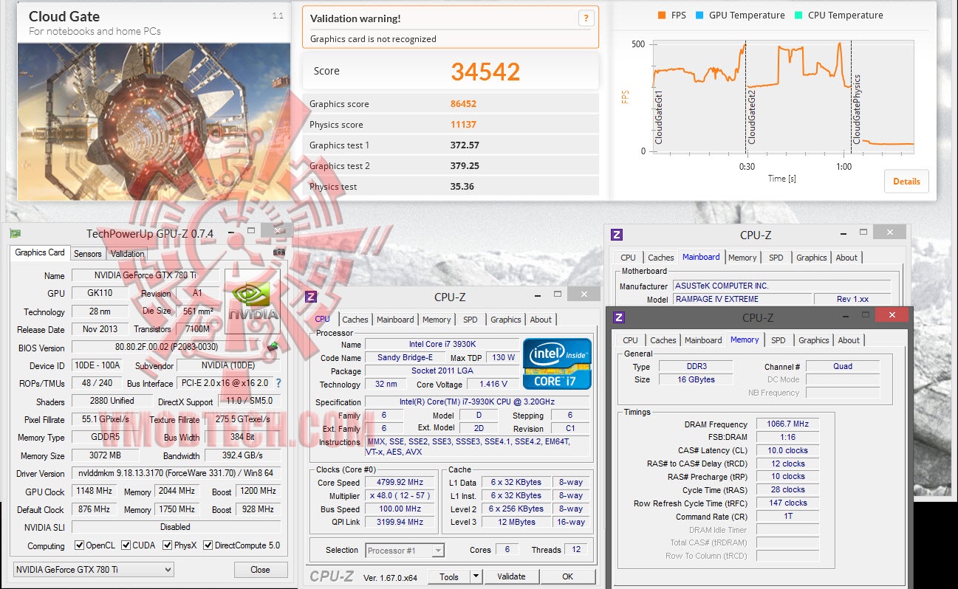This screenshot has width=958, height=589.
Task: Click the GPU-Z title bar app icon
Action: coord(15,234)
